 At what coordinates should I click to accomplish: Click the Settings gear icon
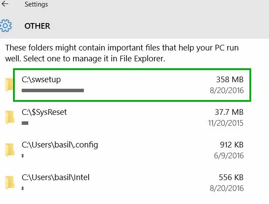coord(5,26)
